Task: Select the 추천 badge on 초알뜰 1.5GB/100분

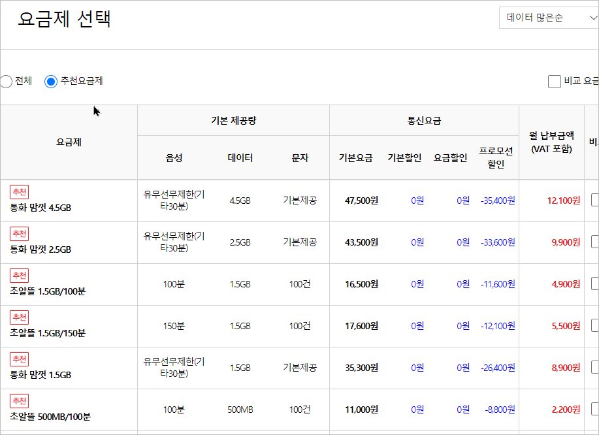Action: [20, 276]
